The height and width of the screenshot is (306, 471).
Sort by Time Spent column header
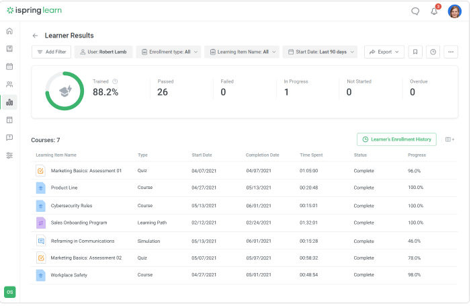[x=311, y=155]
